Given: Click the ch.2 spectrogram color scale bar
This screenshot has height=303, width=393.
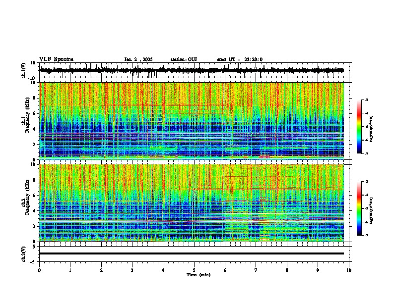Looking at the screenshot, I should tap(359, 208).
